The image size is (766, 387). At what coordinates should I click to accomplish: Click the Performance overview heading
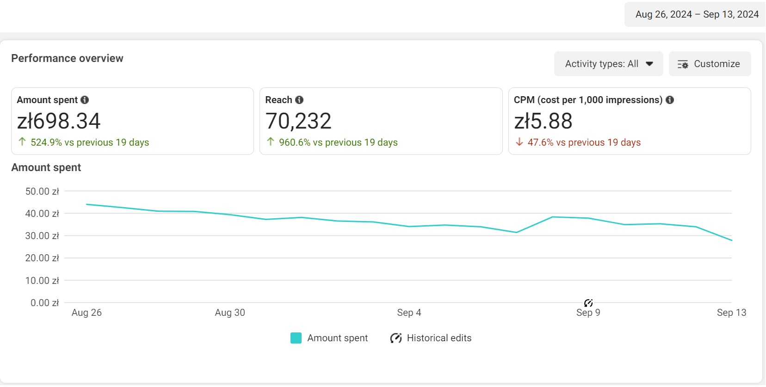67,58
